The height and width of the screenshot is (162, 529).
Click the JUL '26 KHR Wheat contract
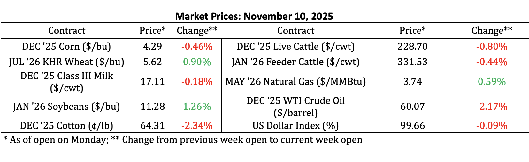(x=66, y=62)
